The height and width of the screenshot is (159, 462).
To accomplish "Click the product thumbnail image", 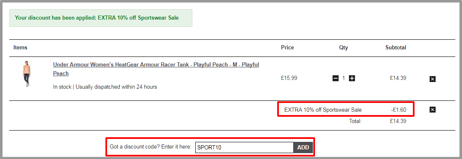I will point(27,74).
